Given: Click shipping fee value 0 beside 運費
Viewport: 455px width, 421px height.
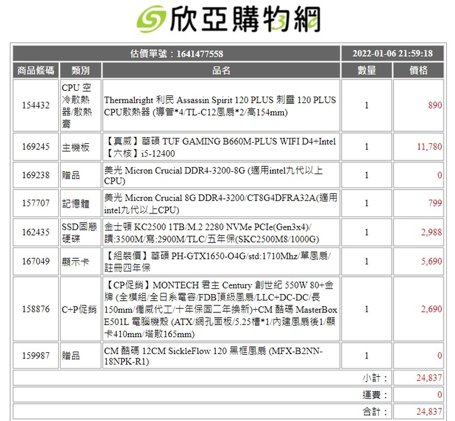Looking at the screenshot, I should coord(439,394).
